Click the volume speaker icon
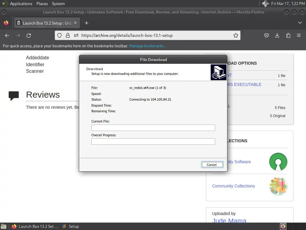The height and width of the screenshot is (230, 306). tap(265, 4)
